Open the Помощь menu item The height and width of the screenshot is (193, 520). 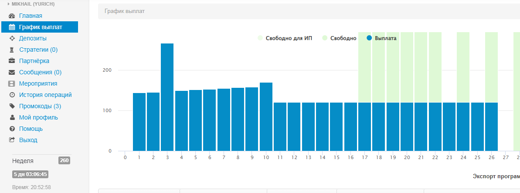click(31, 129)
